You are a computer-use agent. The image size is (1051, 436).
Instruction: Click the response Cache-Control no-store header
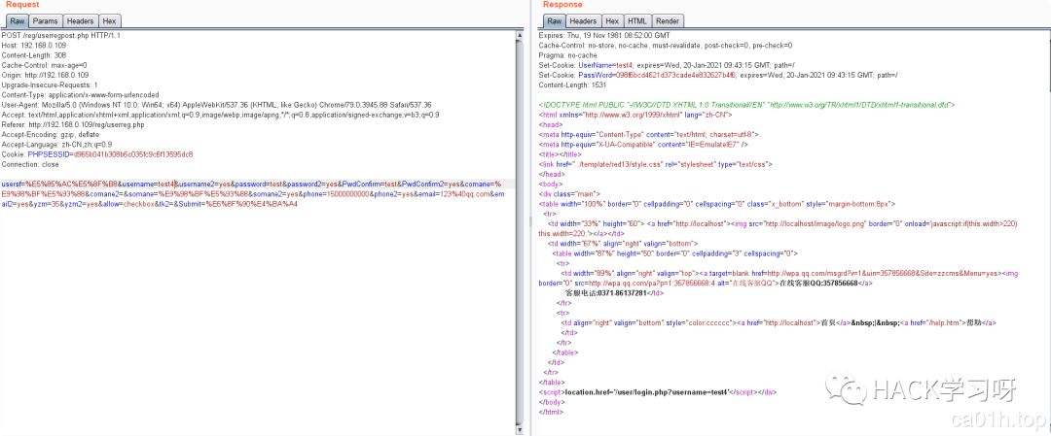666,45
